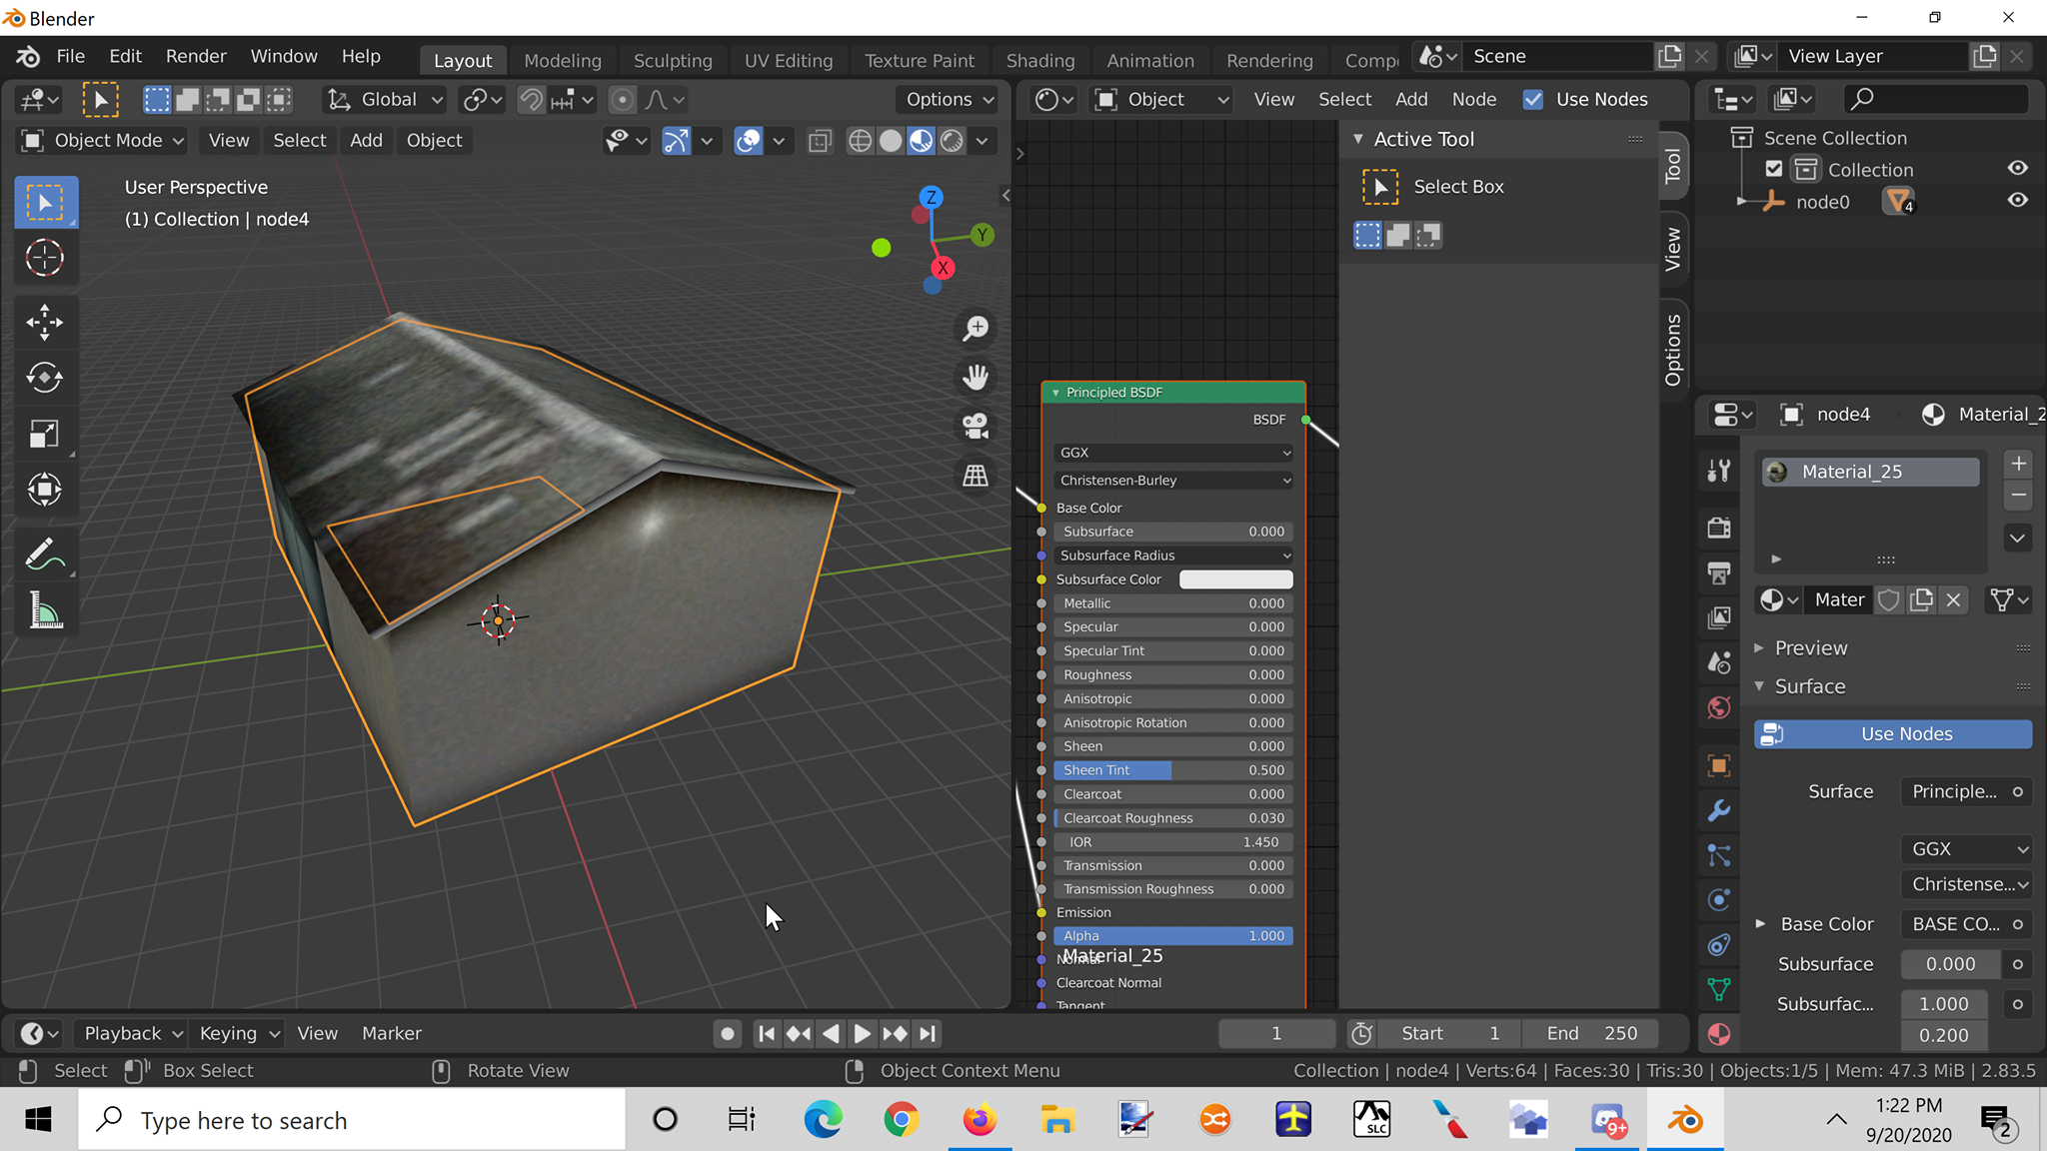
Task: Open the Annotate tool
Action: click(45, 553)
